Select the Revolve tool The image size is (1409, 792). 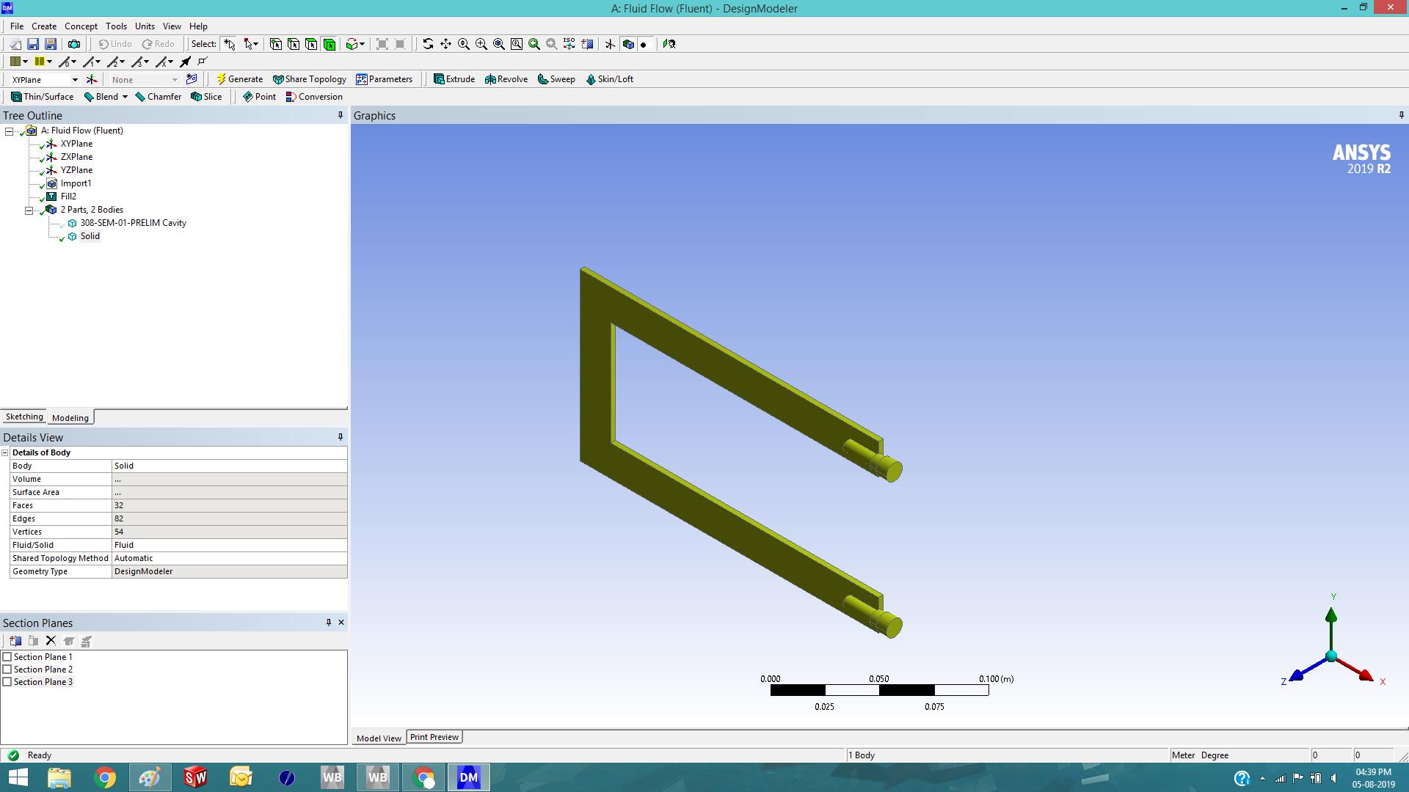pos(506,79)
